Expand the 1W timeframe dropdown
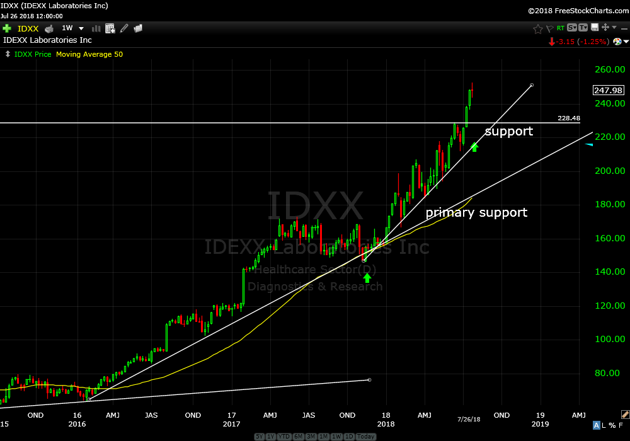This screenshot has width=630, height=441. coord(81,28)
